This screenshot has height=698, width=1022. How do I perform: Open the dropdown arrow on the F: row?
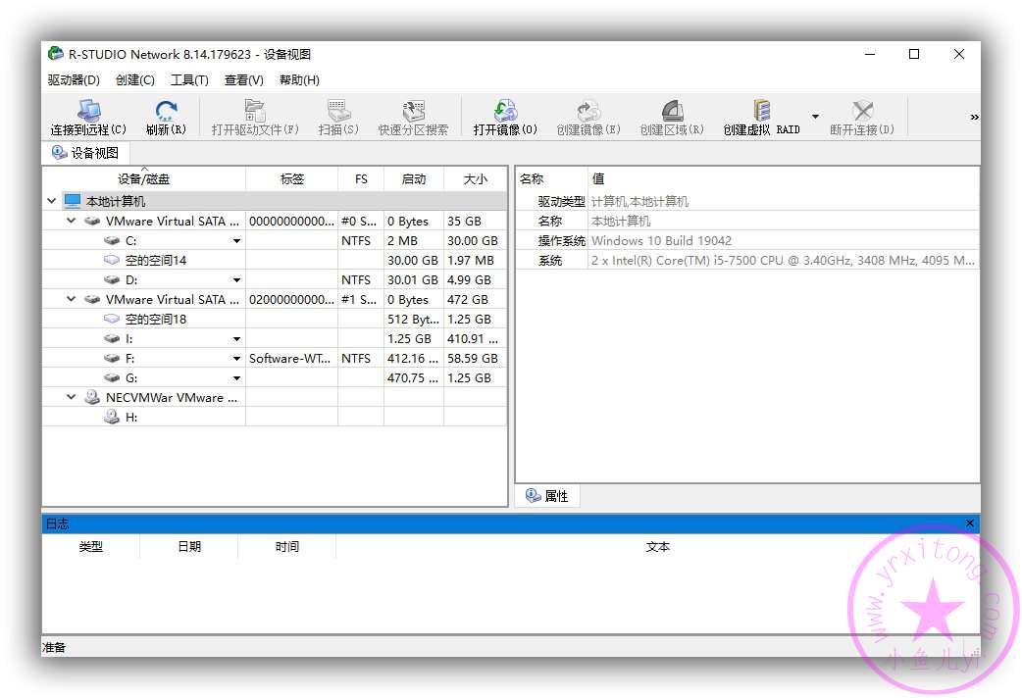[x=236, y=359]
